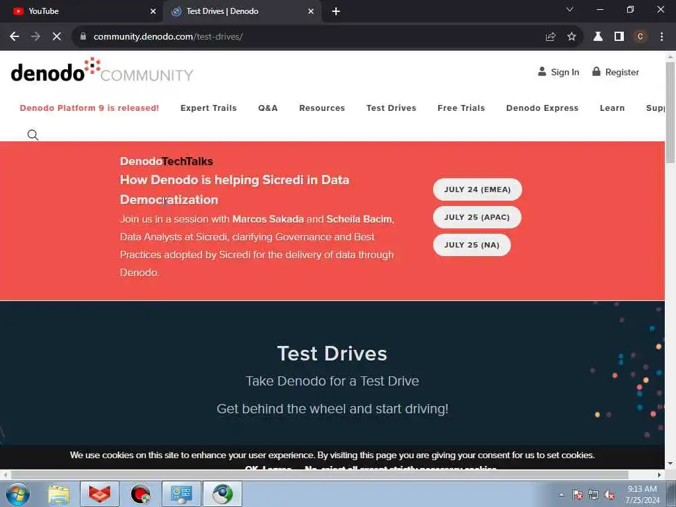The image size is (676, 507).
Task: Click the share page icon in address bar
Action: (550, 37)
